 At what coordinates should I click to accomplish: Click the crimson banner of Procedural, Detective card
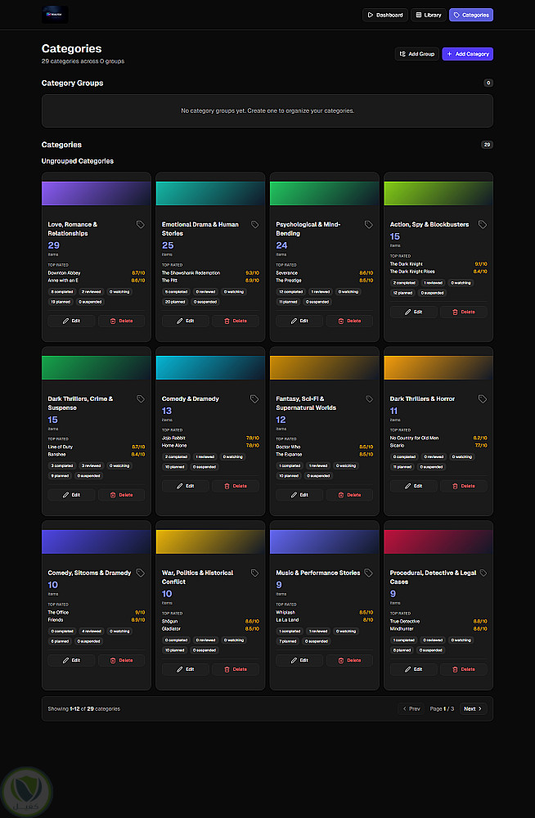click(x=438, y=542)
